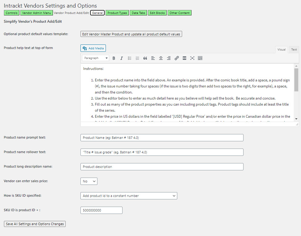Click Save All Settings and Options Changes
Viewport: 301px width, 236px height.
tap(35, 224)
